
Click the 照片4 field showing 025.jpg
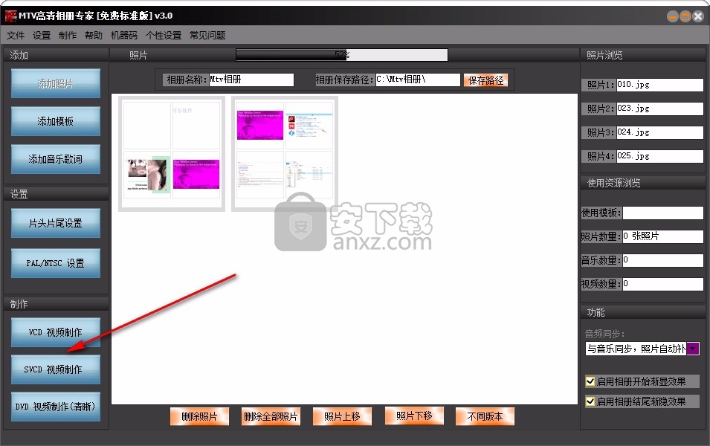(659, 156)
